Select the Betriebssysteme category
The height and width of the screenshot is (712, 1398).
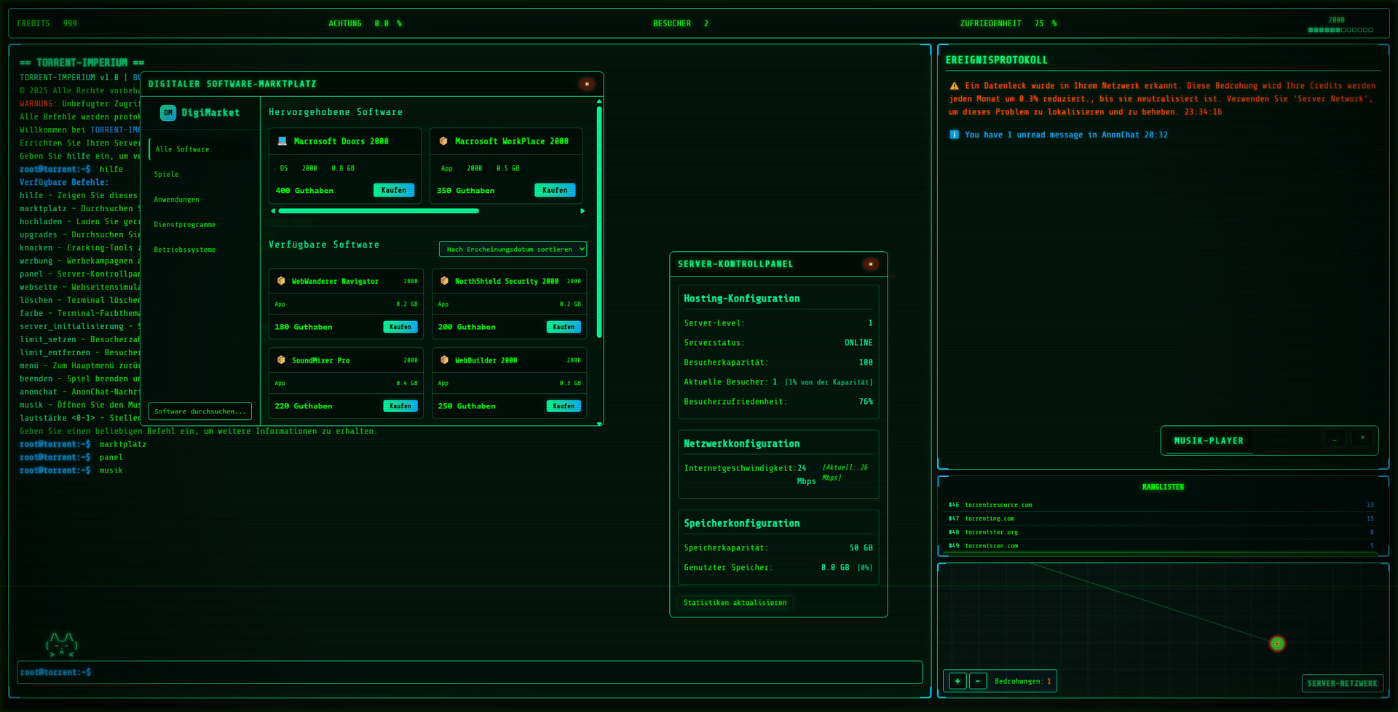click(x=185, y=250)
